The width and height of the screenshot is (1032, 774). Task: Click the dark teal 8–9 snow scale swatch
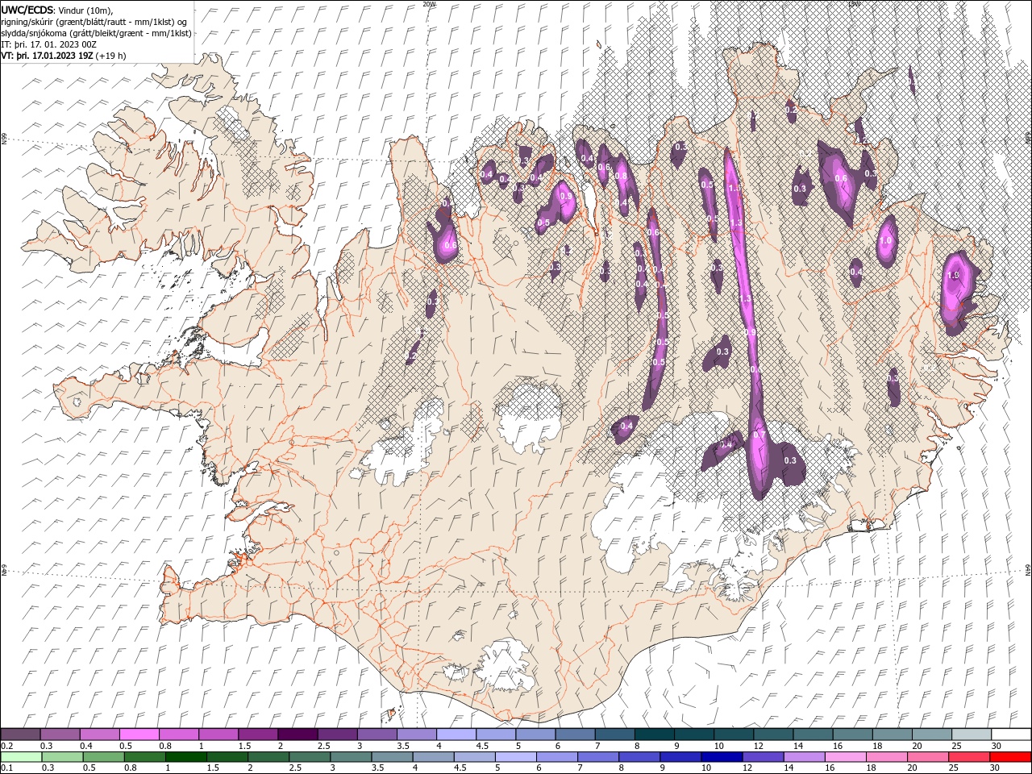tap(654, 734)
